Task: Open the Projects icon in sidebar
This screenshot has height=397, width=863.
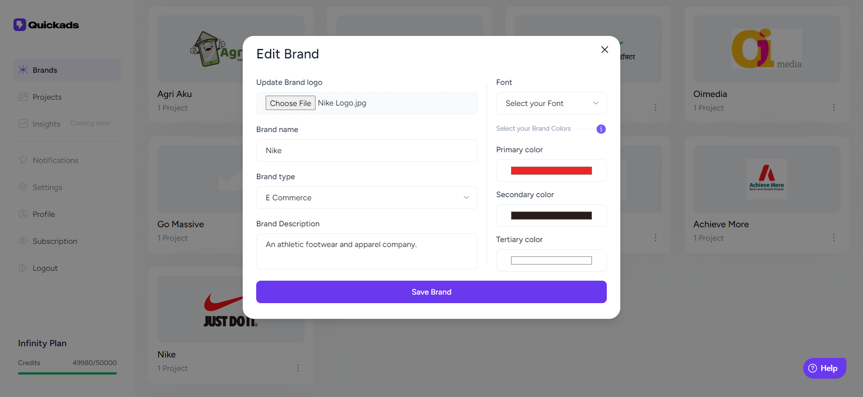Action: click(23, 97)
